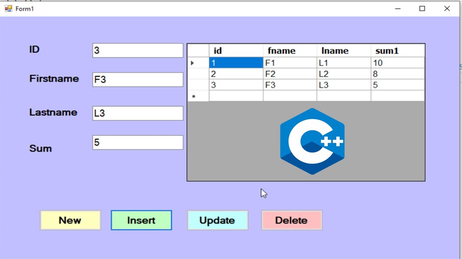
Task: Focus the ID text field
Action: (138, 50)
